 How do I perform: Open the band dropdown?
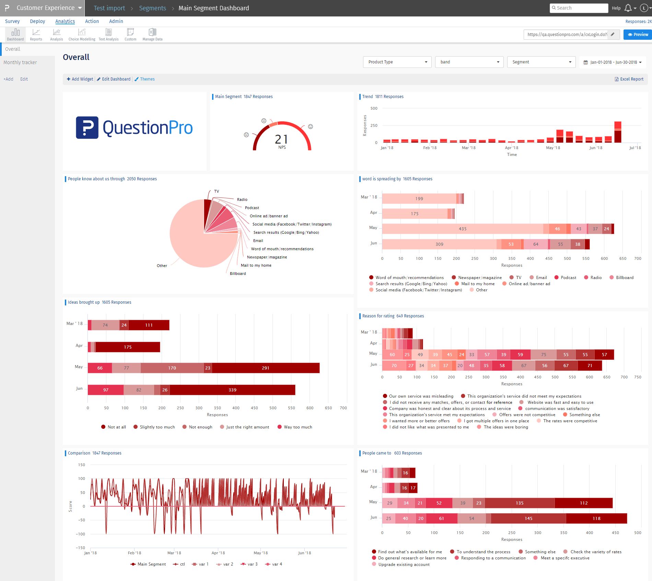[469, 62]
